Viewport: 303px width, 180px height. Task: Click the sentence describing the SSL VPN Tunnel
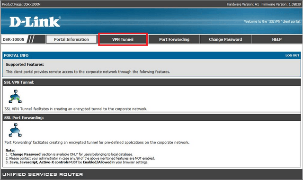pyautogui.click(x=76, y=109)
